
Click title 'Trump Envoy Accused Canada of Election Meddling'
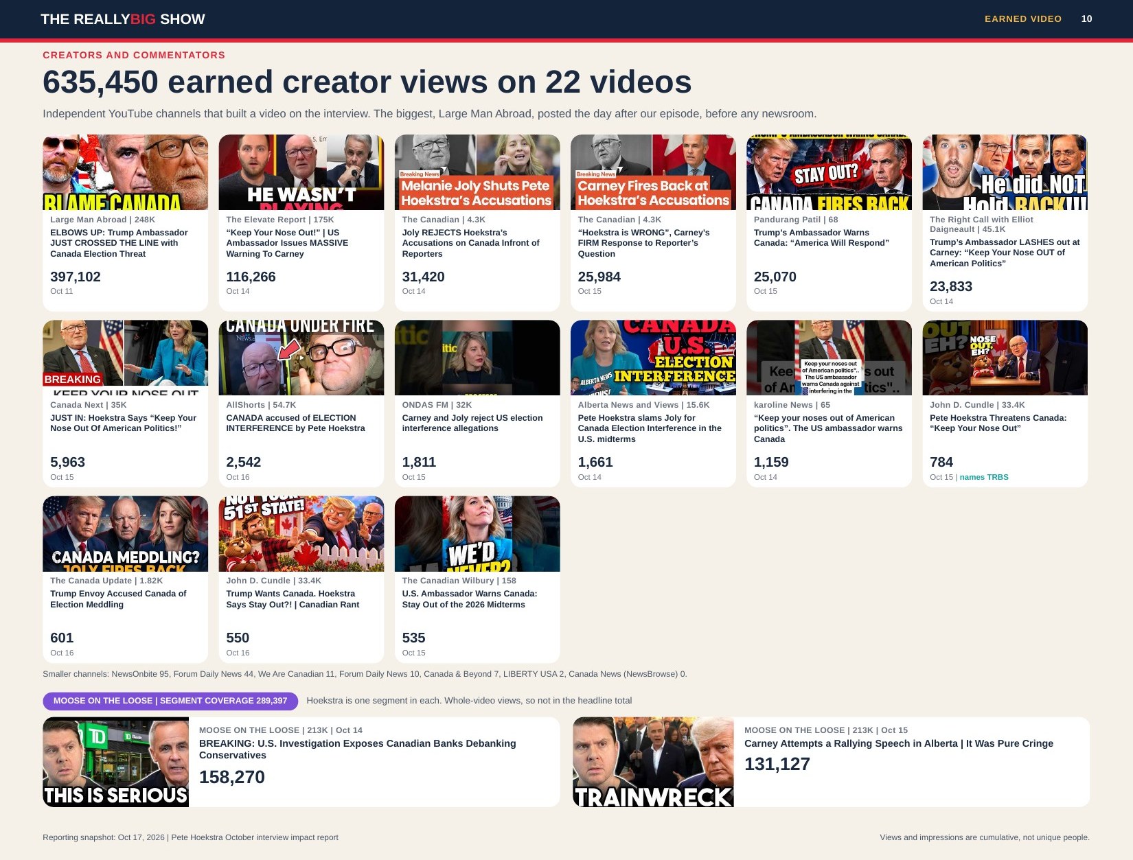pyautogui.click(x=118, y=599)
